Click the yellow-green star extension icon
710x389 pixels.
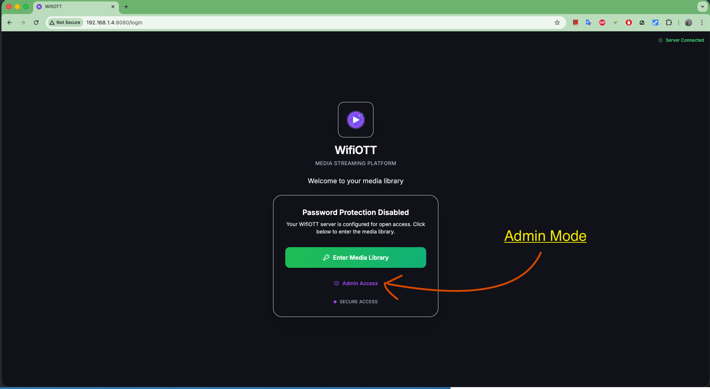point(616,23)
